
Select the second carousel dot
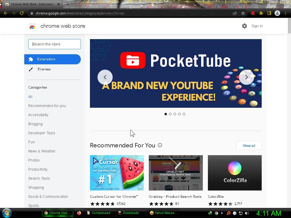coord(170,114)
